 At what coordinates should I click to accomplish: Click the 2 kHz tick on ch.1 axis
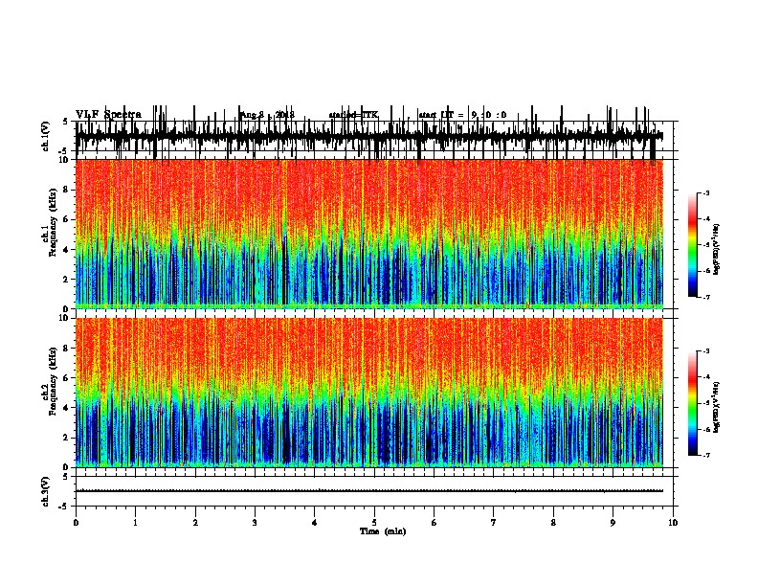pyautogui.click(x=67, y=279)
